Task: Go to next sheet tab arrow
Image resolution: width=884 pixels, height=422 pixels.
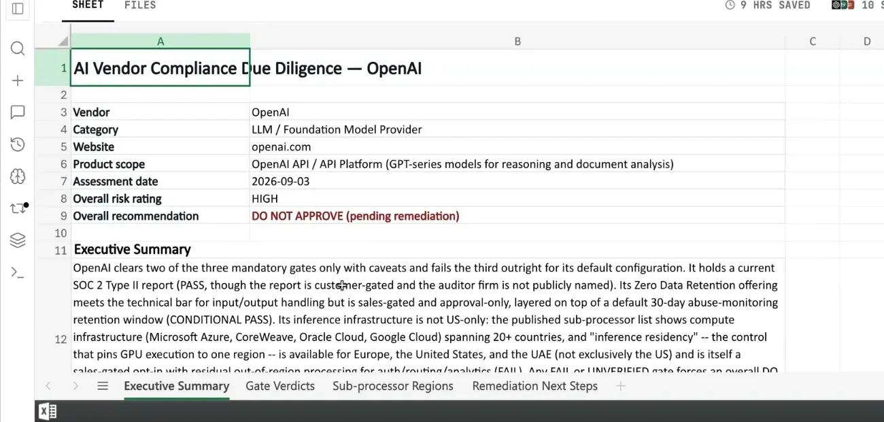Action: (75, 386)
